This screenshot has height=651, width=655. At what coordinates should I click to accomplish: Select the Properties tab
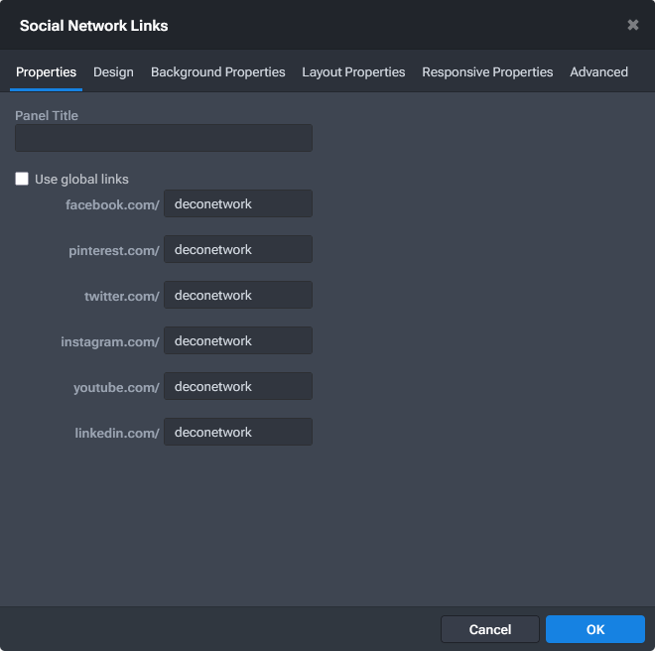click(46, 72)
